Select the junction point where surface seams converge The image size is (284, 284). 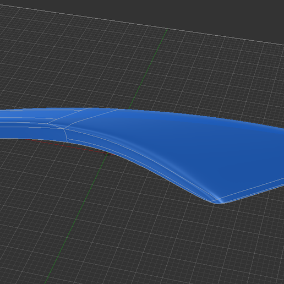point(64,128)
